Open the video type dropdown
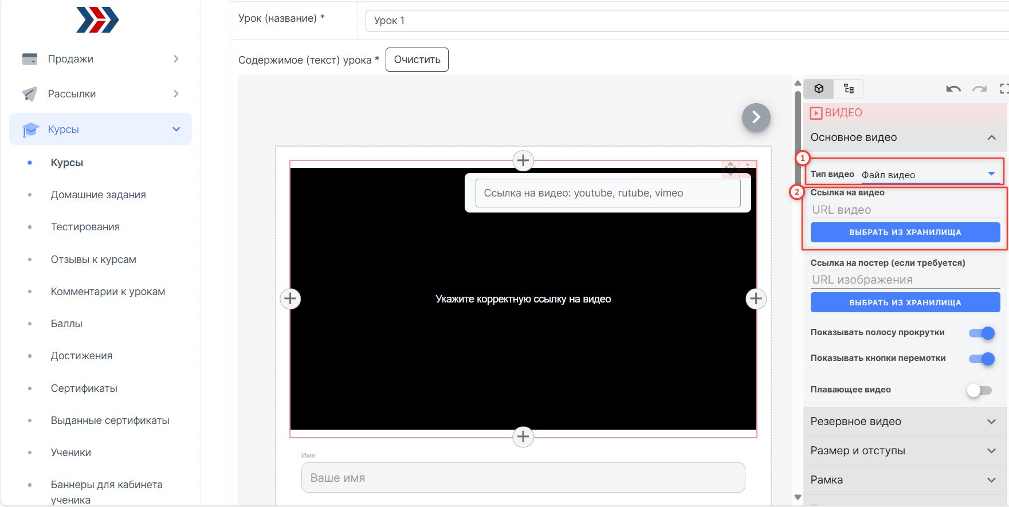The width and height of the screenshot is (1009, 507). coord(928,175)
